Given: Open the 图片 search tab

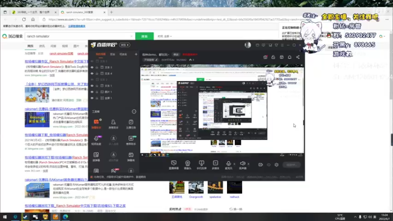Looking at the screenshot, I should tap(76, 46).
